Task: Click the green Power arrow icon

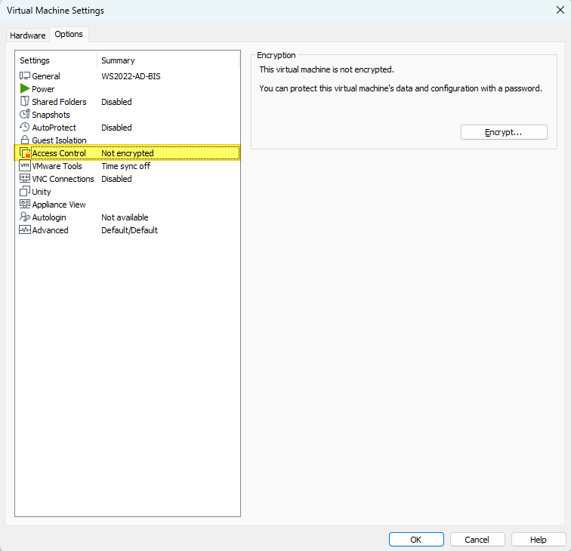Action: tap(24, 89)
